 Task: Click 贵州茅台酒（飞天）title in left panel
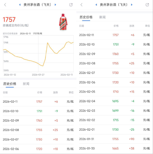click(x=38, y=5)
